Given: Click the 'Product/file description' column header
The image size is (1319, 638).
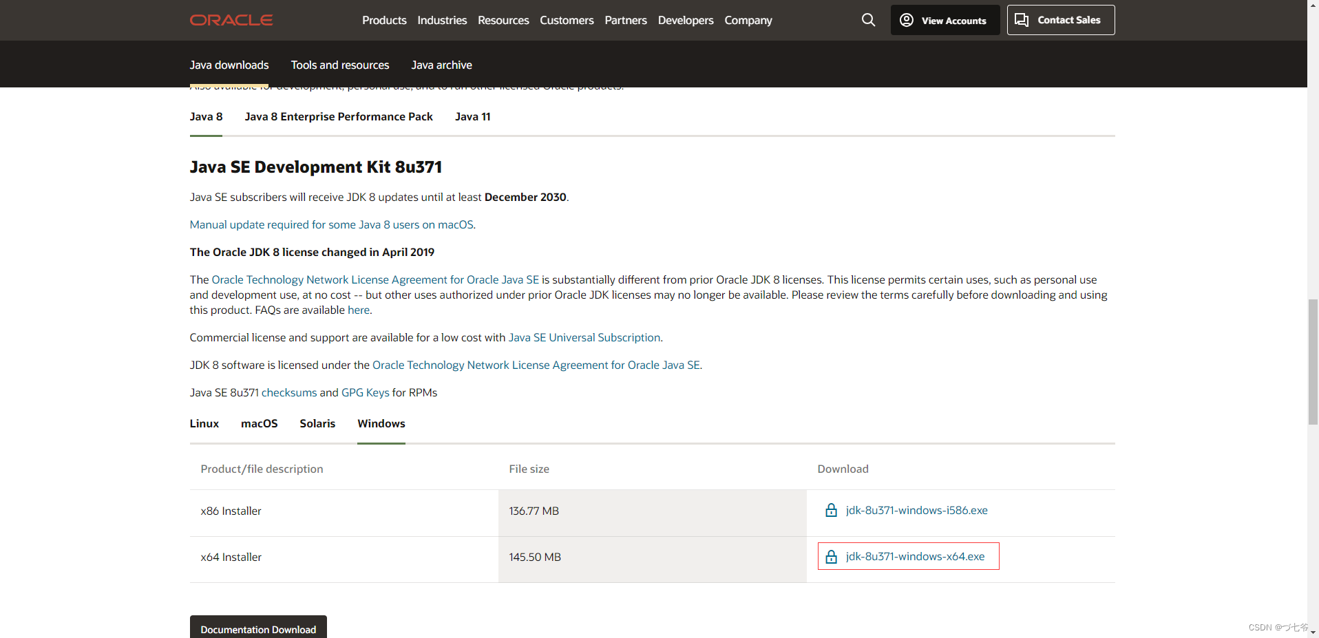Looking at the screenshot, I should [x=262, y=469].
